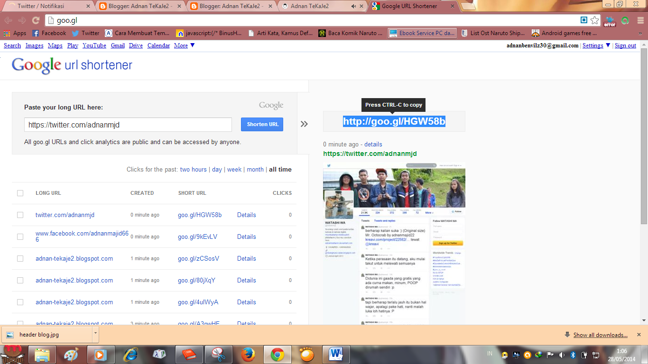Mute audio on Adnan TeKaJe2 tab
Screen dimensions: 648x364
[353, 7]
